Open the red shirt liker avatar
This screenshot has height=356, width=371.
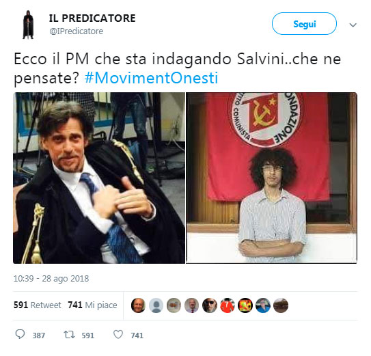tap(228, 305)
